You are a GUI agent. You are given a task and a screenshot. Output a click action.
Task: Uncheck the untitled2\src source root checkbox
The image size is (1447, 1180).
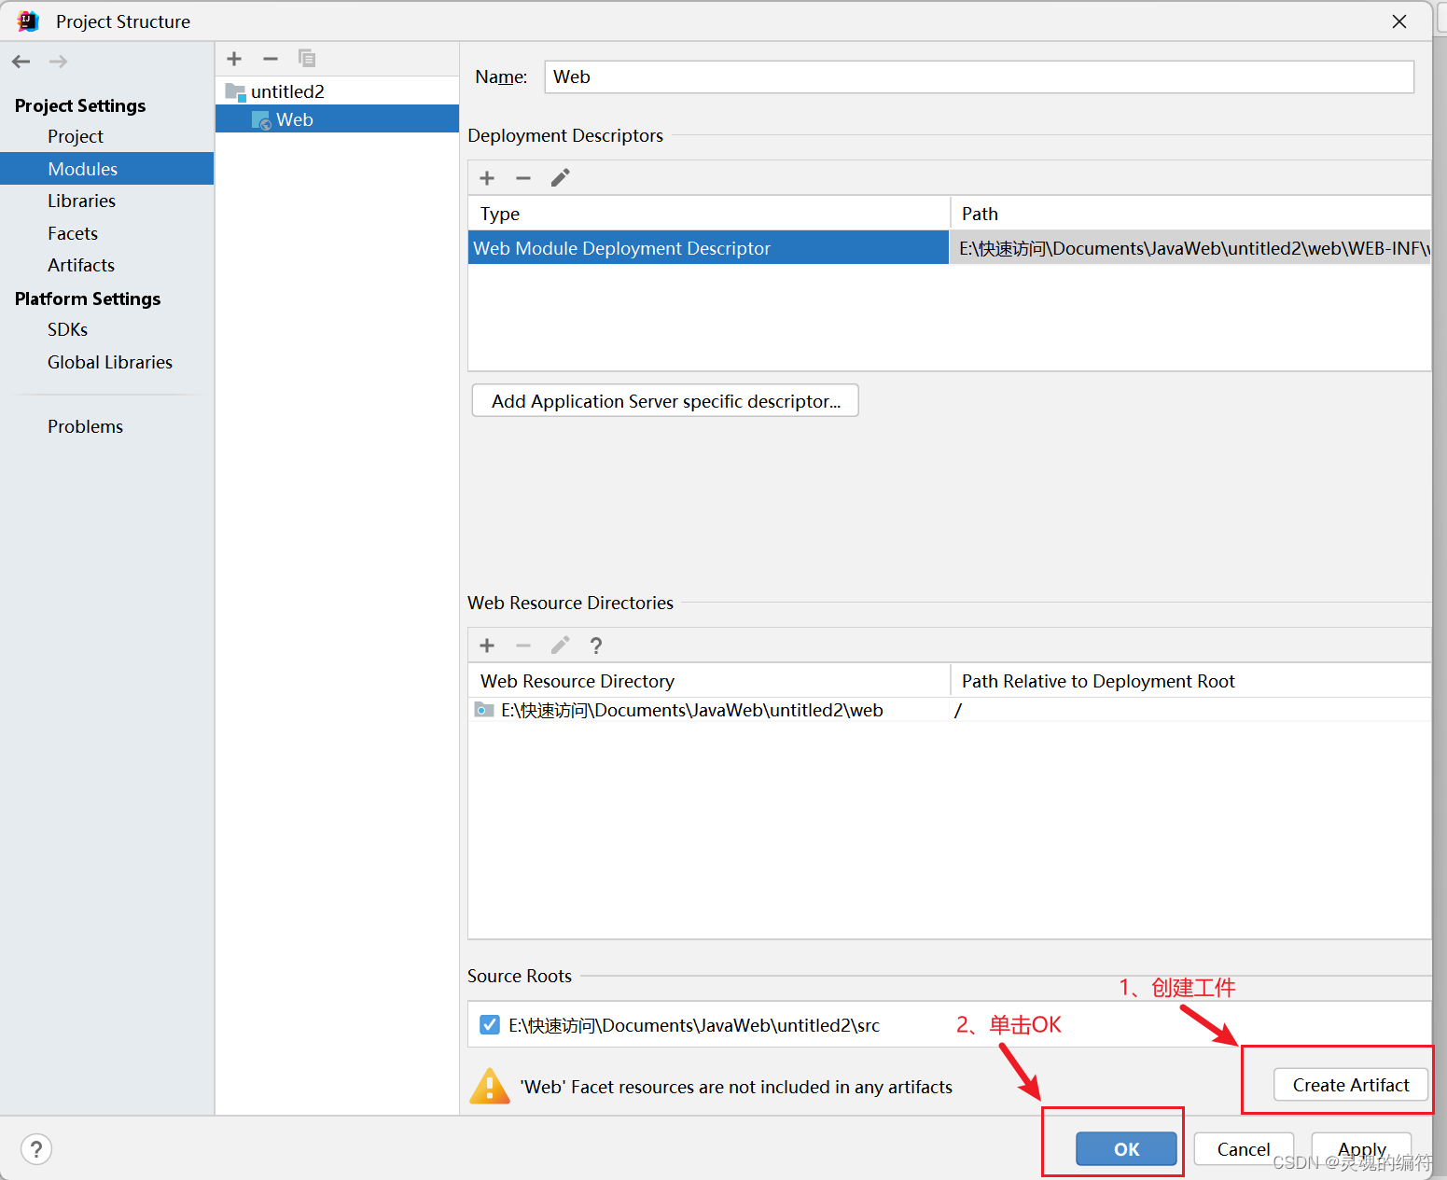(490, 1025)
